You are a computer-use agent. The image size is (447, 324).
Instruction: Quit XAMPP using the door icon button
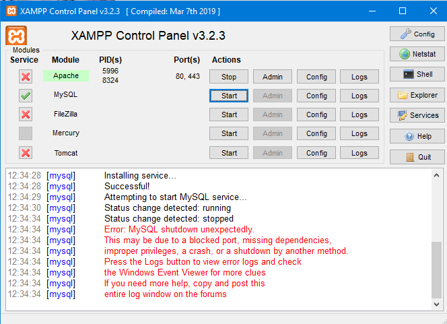(417, 157)
